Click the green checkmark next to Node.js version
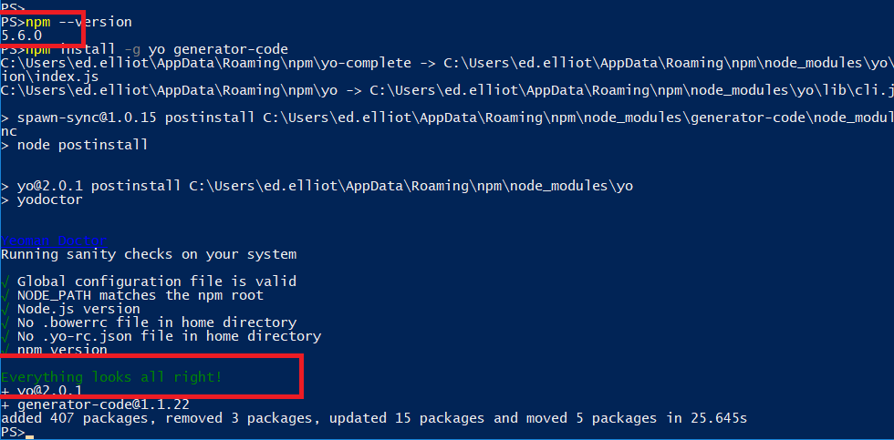This screenshot has width=894, height=440. click(x=5, y=309)
